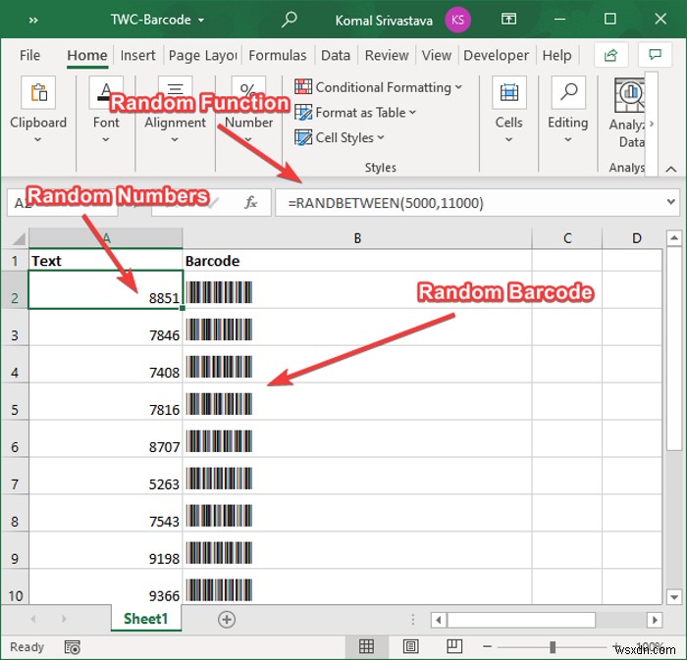Screen dimensions: 687x660
Task: Click the KS account avatar
Action: (x=457, y=20)
